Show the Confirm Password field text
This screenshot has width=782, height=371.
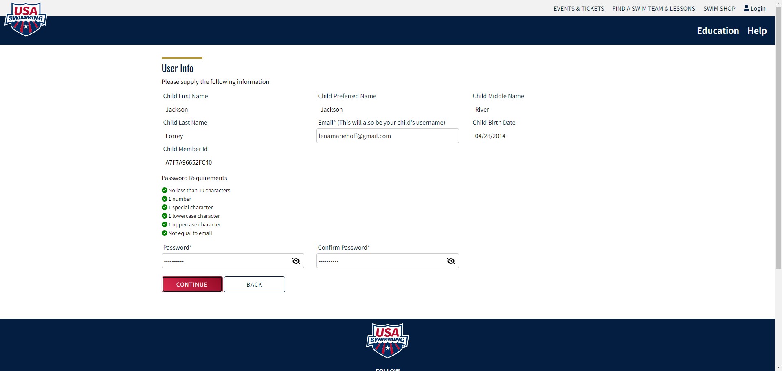450,261
